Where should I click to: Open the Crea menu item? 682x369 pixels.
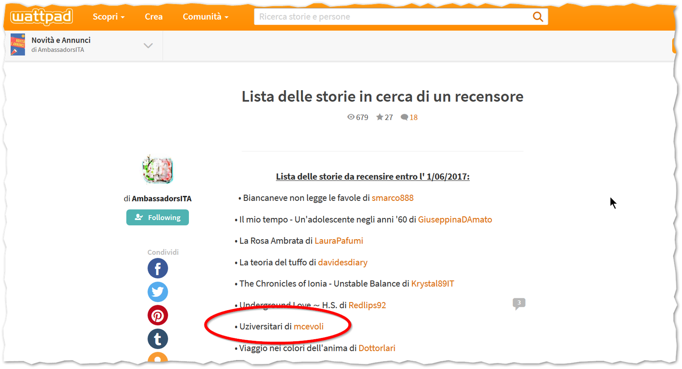pyautogui.click(x=153, y=17)
